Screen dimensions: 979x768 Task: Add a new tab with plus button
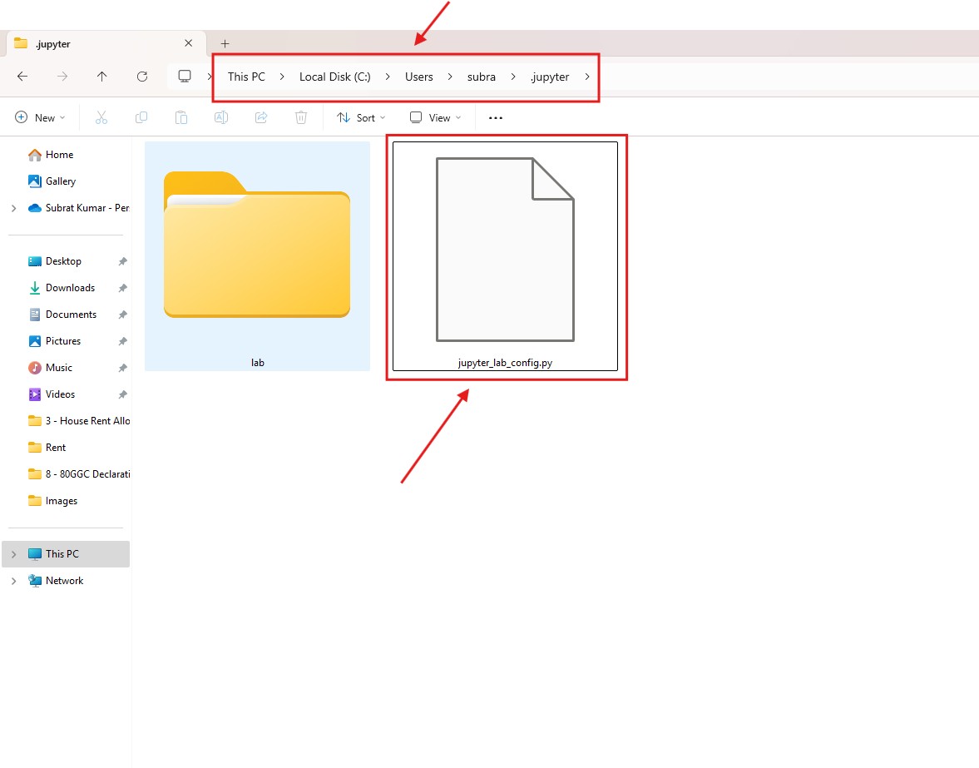225,44
